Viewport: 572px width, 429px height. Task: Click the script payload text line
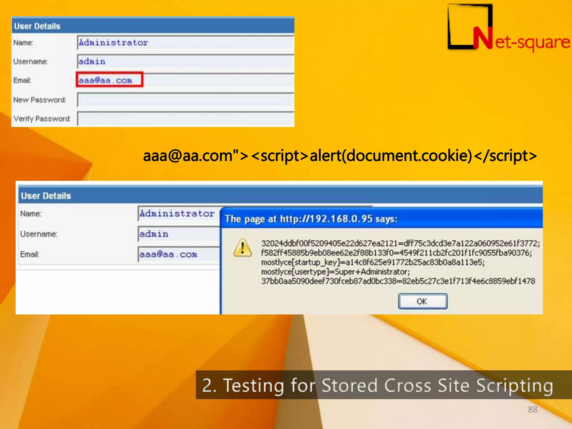tap(340, 156)
